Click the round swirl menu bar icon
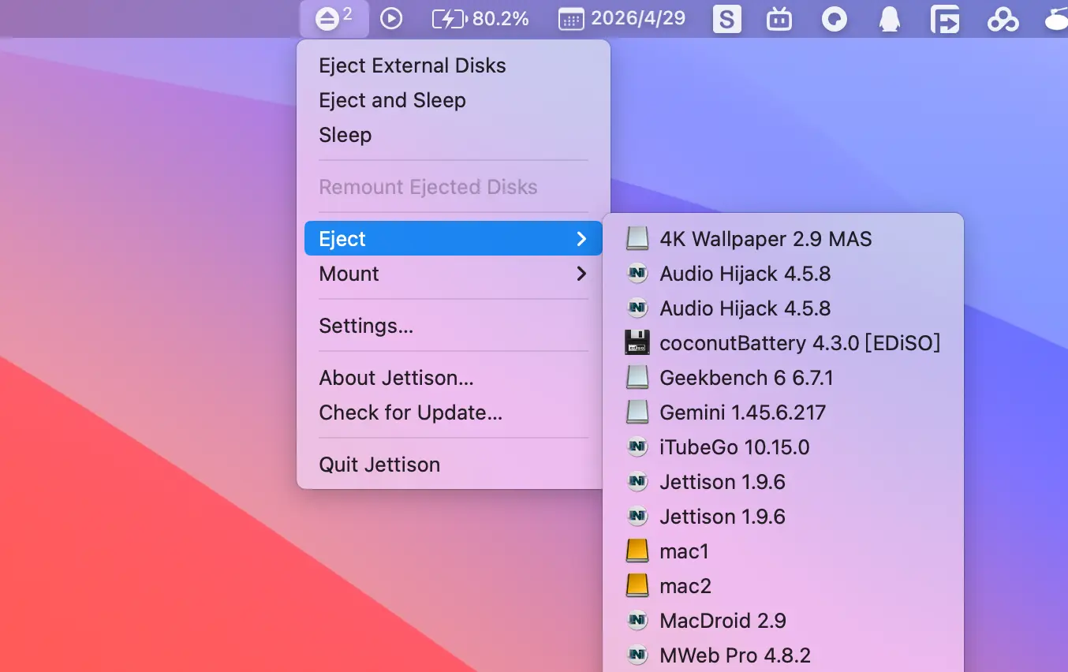 tap(835, 19)
